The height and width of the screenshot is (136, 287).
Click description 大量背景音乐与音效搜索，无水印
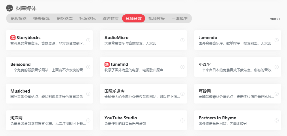coord(130,43)
